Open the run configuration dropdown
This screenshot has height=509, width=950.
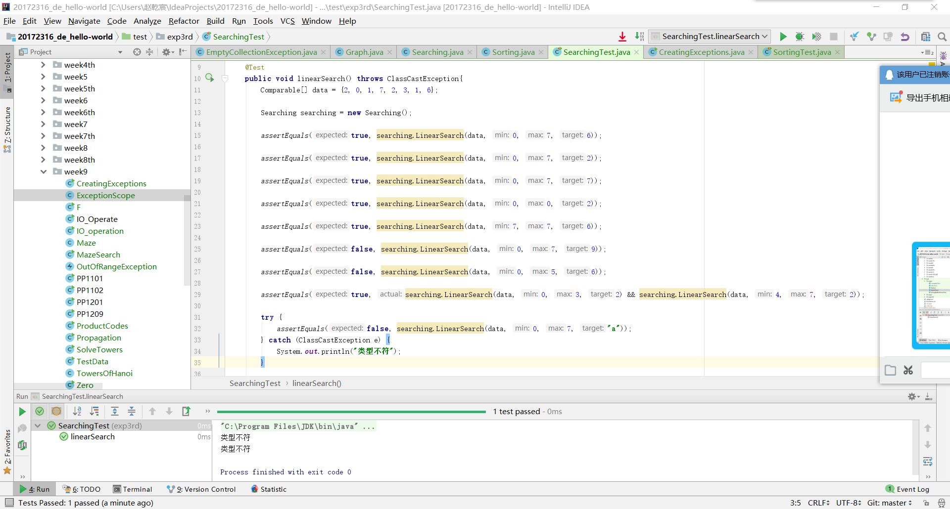coord(710,37)
